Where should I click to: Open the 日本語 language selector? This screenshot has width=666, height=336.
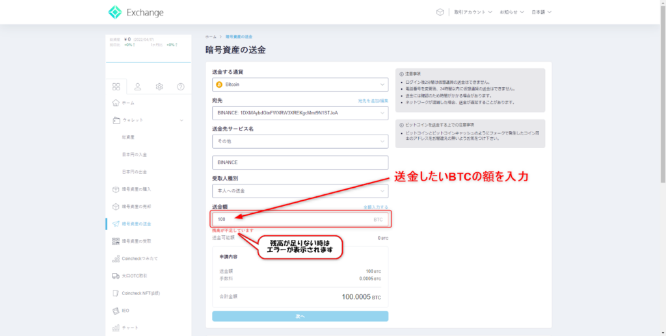pos(542,12)
